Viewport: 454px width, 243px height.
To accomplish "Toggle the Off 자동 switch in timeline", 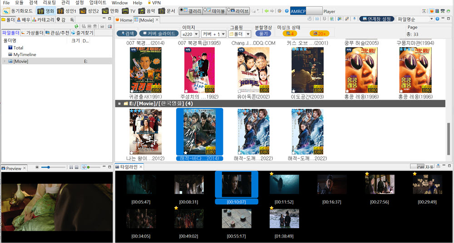I will [418, 167].
